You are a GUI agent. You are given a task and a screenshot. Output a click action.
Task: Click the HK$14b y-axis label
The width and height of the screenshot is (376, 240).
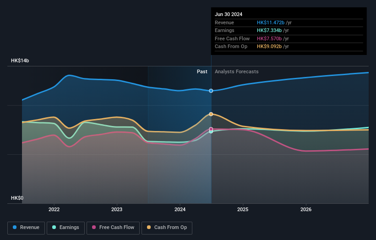pos(20,60)
